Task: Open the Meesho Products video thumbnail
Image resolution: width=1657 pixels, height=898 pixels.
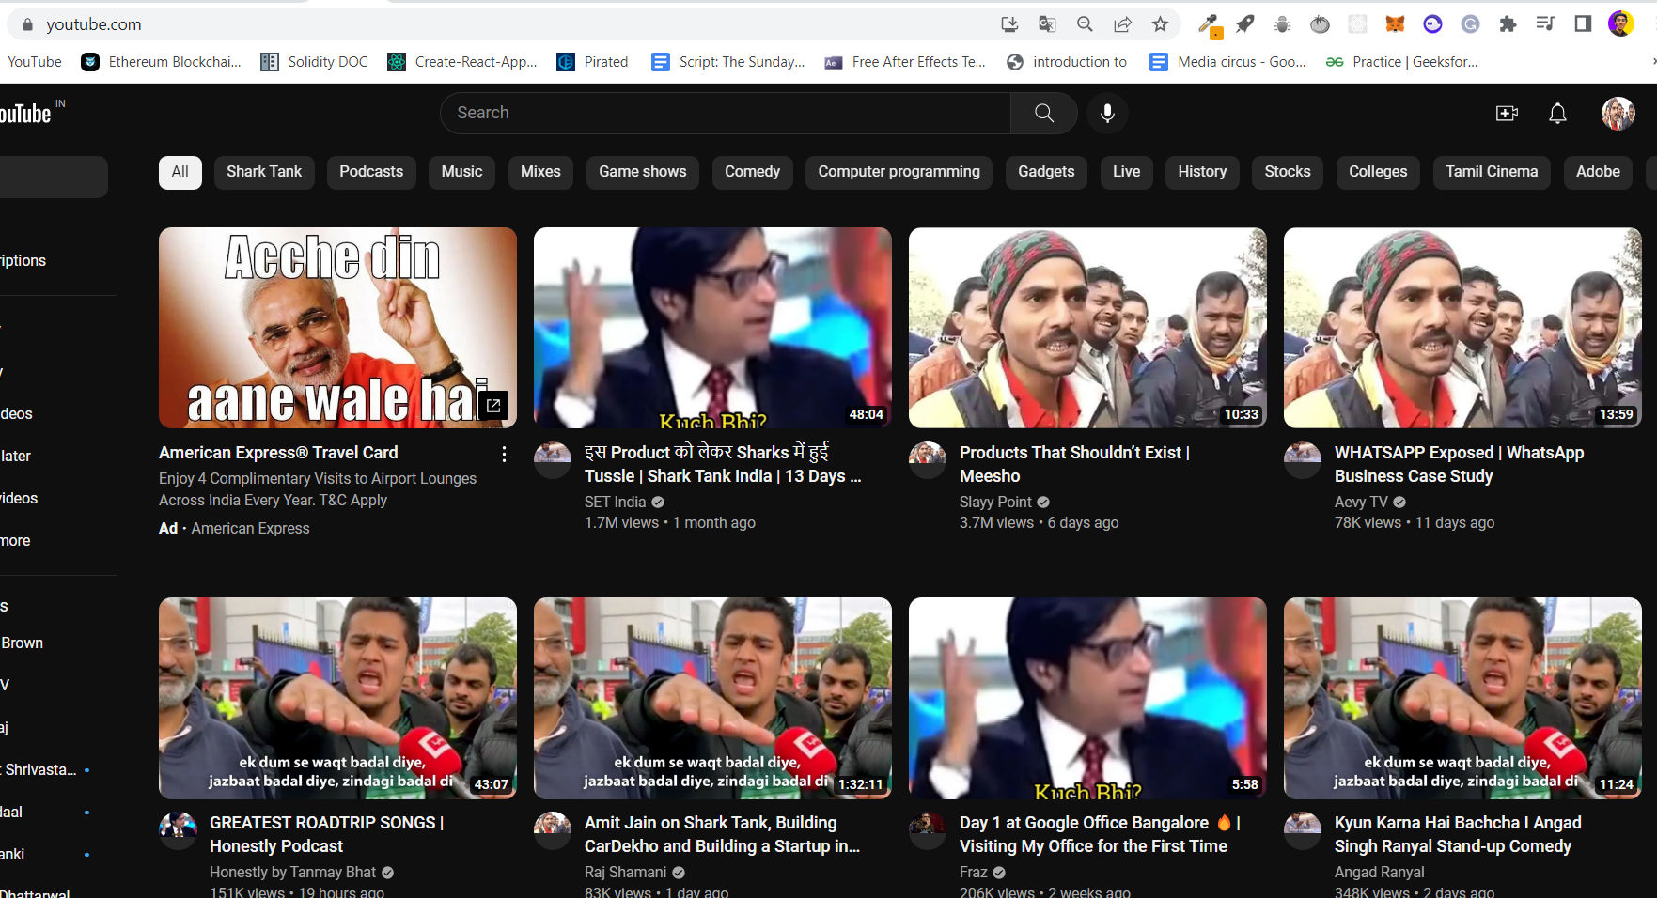Action: (1086, 328)
